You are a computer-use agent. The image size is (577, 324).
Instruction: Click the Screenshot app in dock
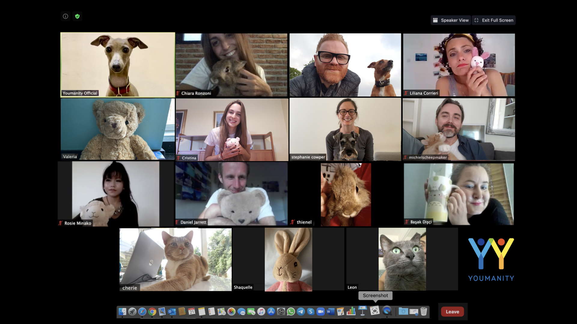pos(375,311)
